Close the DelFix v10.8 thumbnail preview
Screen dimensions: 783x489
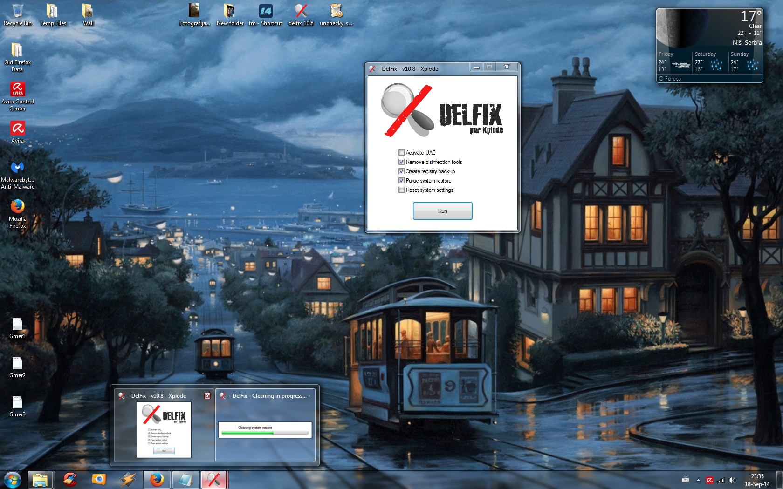click(207, 396)
